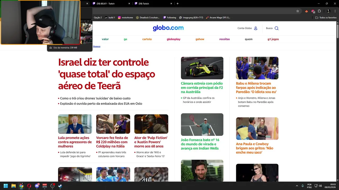Open the Israel 'quase total' headline
This screenshot has height=190, width=339.
click(106, 74)
